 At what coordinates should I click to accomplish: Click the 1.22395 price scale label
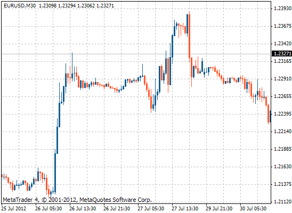tap(282, 114)
